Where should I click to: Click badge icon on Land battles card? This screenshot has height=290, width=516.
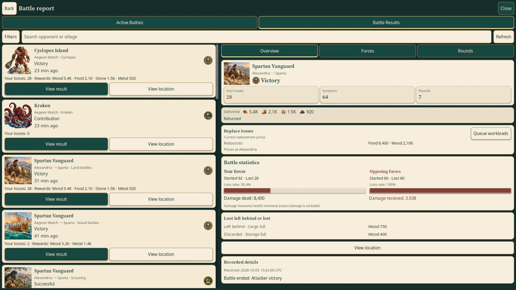click(x=208, y=170)
